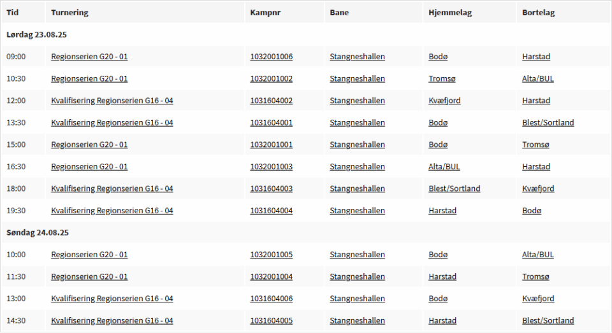Open Tromsø away team in 11:30 match

535,277
